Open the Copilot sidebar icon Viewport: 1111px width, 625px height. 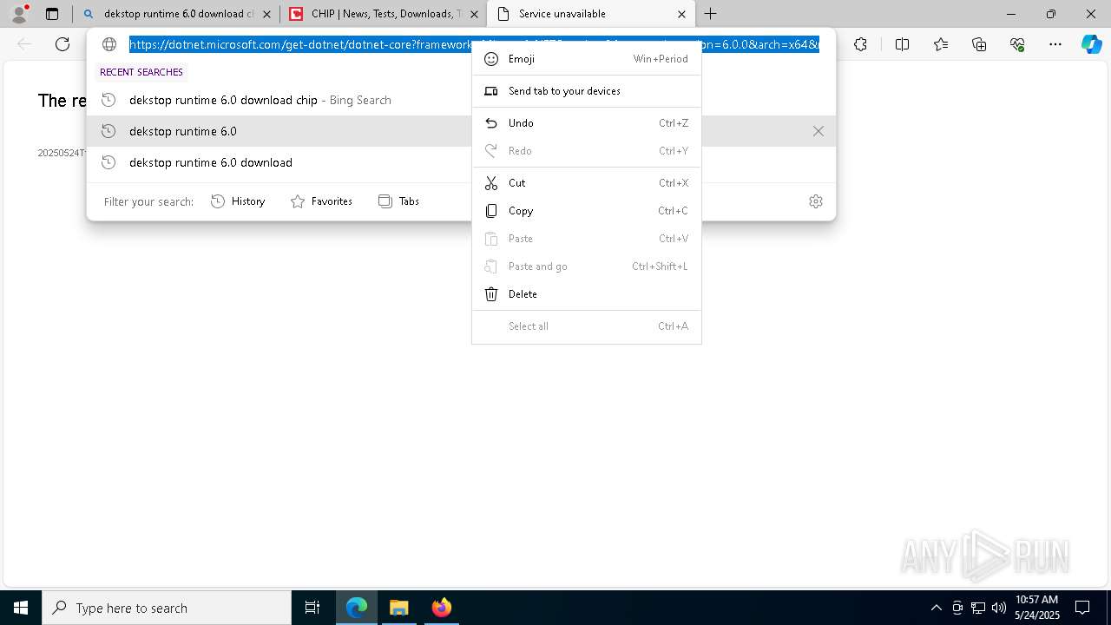click(1091, 44)
